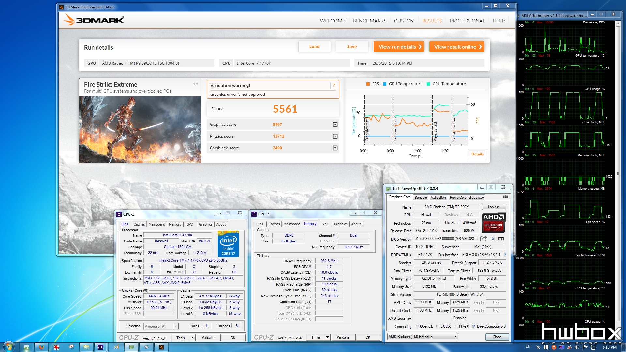Click the EN language indicator in tray
This screenshot has width=626, height=352.
[528, 347]
